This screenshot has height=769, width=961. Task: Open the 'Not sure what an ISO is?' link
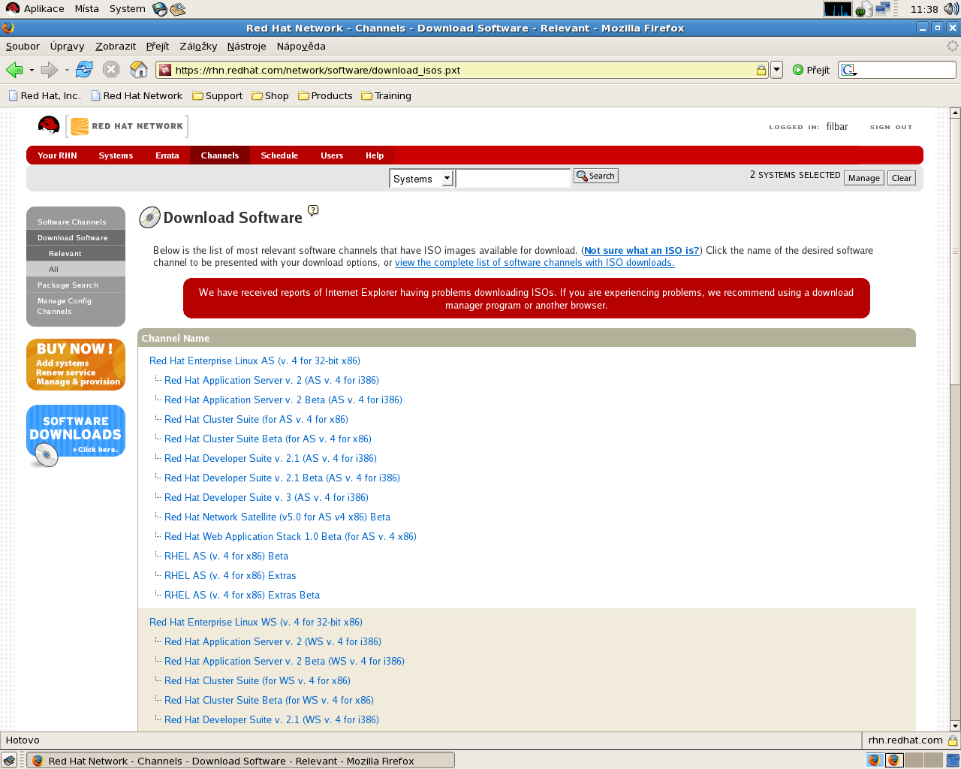click(642, 251)
